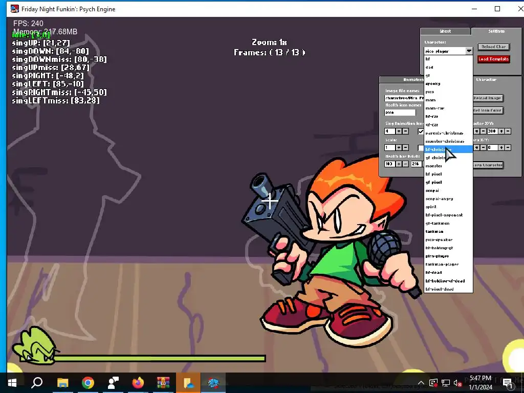This screenshot has height=393, width=524.
Task: Select 'dad' from character list
Action: click(x=448, y=67)
